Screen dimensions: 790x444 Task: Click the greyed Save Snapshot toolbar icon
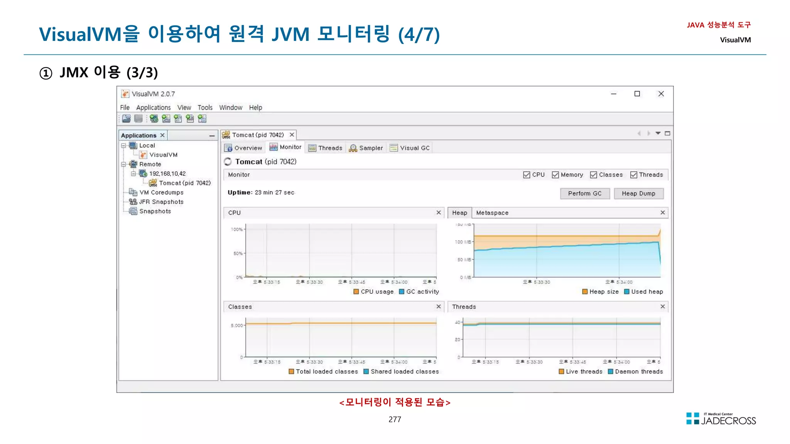pyautogui.click(x=138, y=119)
